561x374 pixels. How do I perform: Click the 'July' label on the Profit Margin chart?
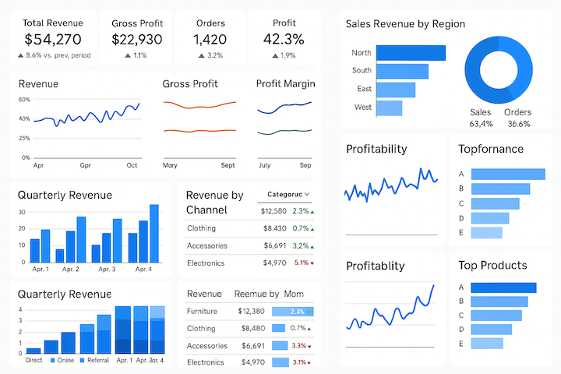click(265, 165)
